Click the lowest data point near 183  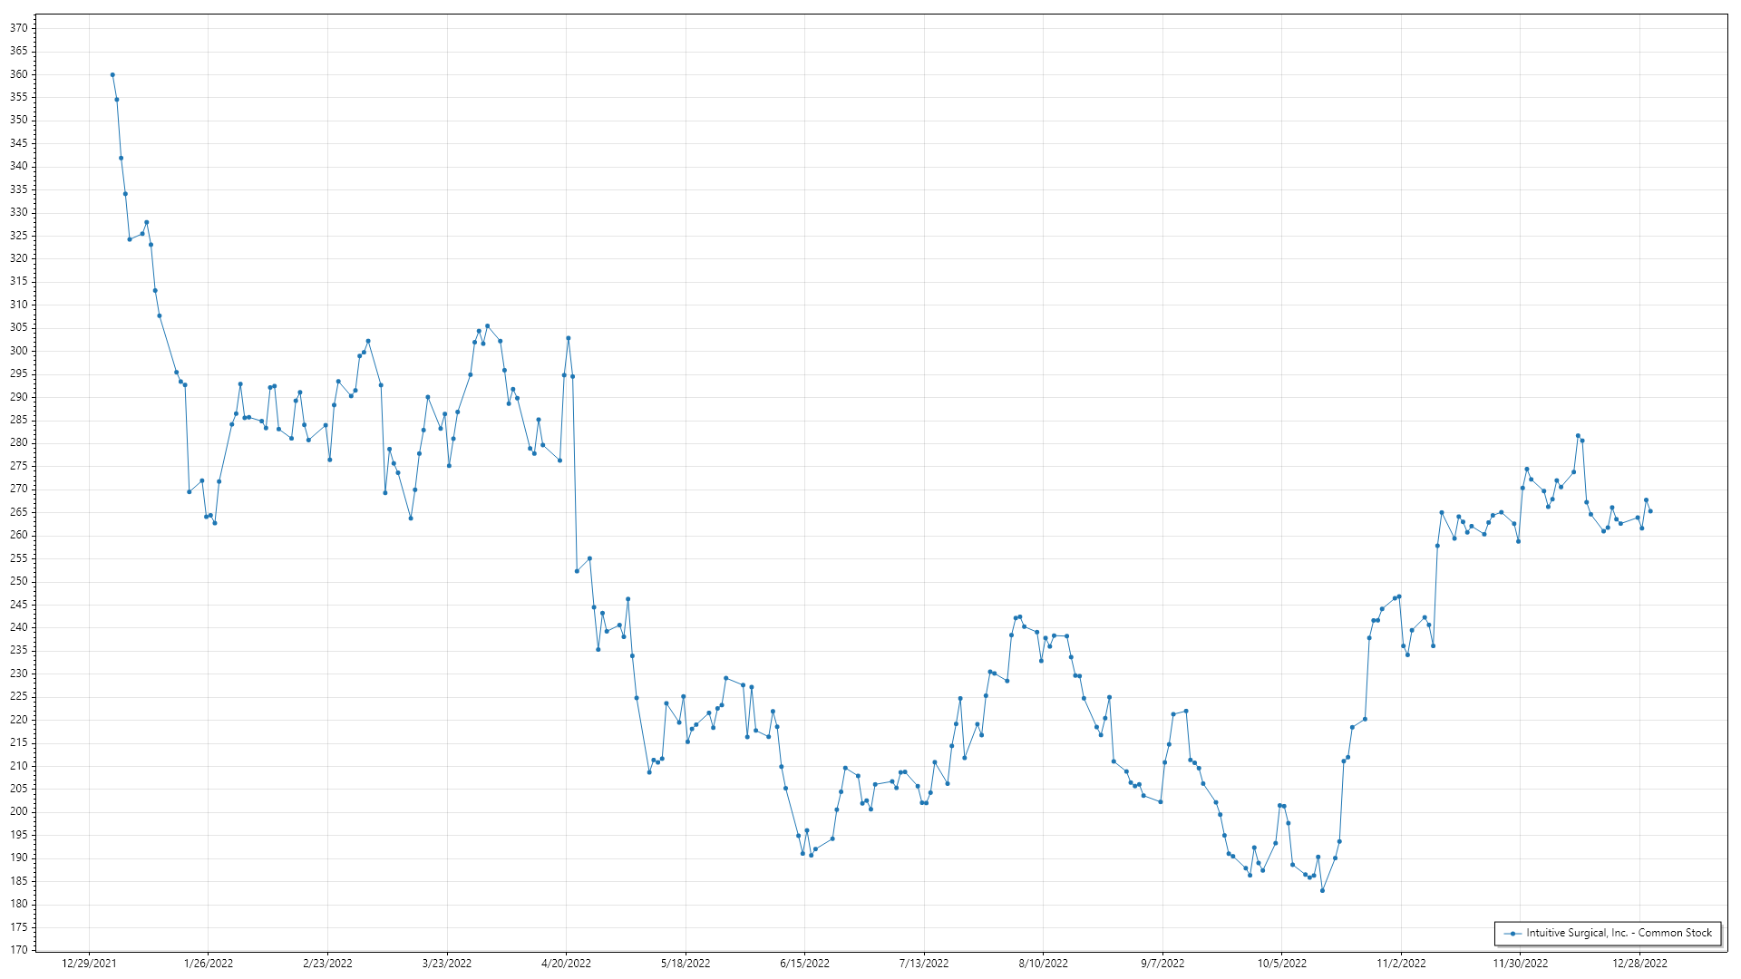pos(1322,890)
